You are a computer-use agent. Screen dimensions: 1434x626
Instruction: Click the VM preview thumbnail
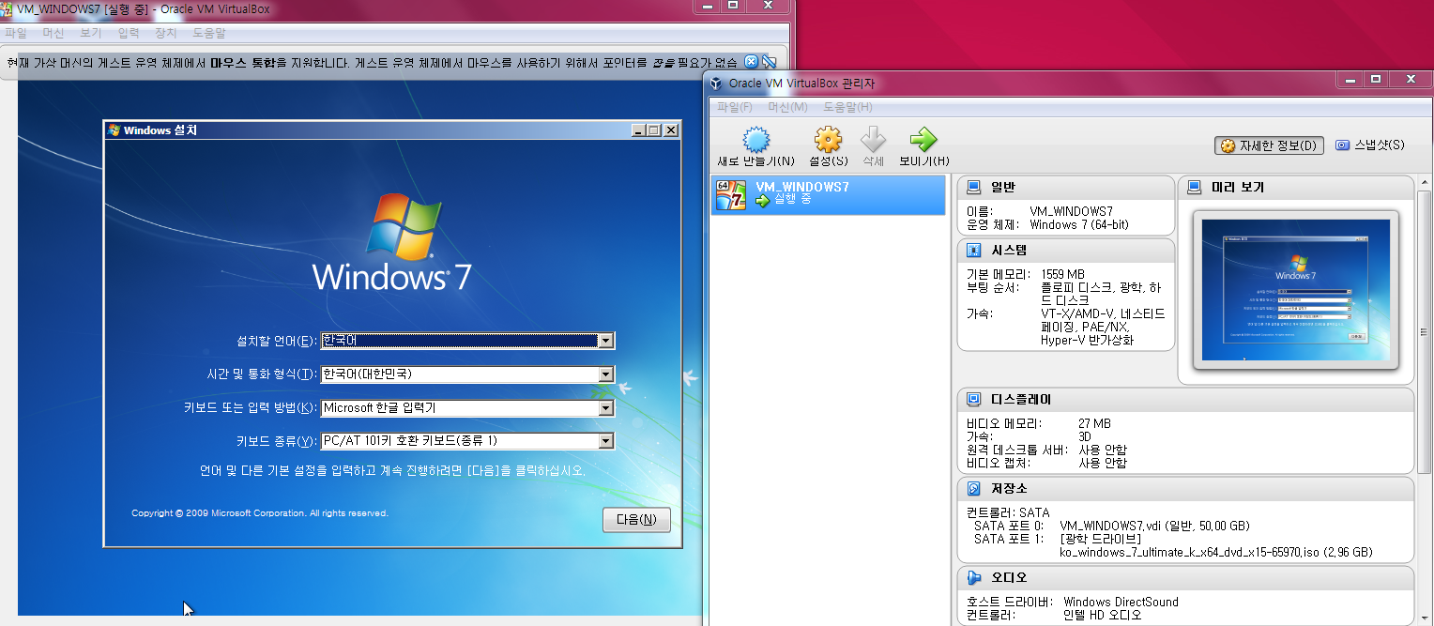point(1295,289)
